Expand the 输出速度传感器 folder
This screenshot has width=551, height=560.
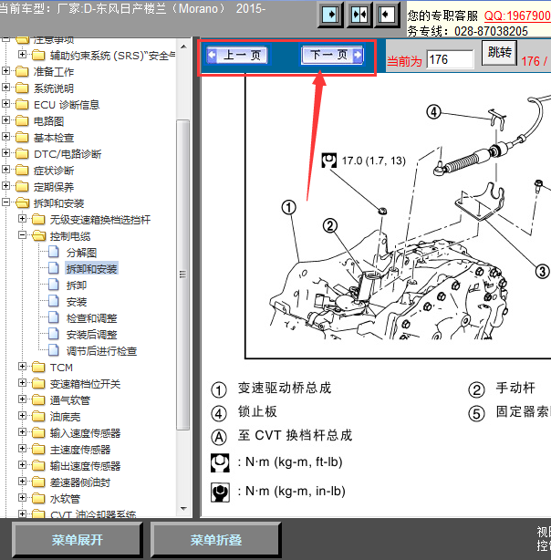click(22, 465)
